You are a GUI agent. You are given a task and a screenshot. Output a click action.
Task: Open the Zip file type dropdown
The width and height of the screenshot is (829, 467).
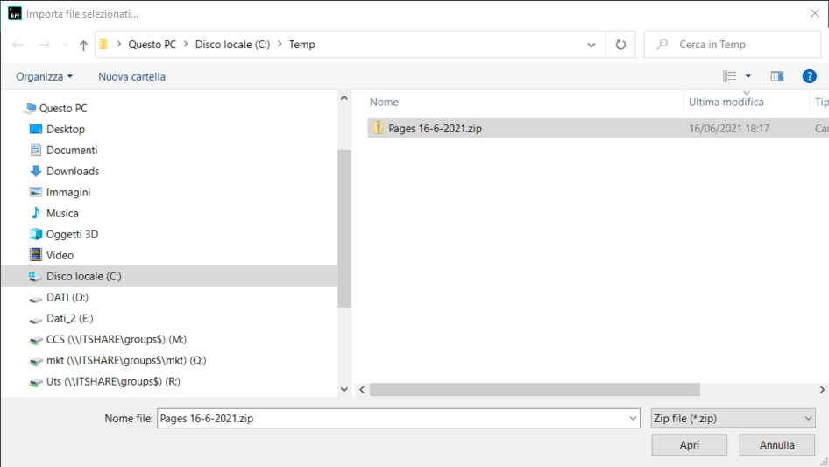[x=733, y=419]
